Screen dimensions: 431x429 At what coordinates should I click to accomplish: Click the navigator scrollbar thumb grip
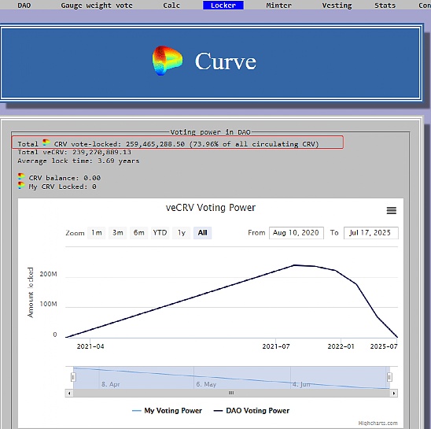click(x=231, y=393)
